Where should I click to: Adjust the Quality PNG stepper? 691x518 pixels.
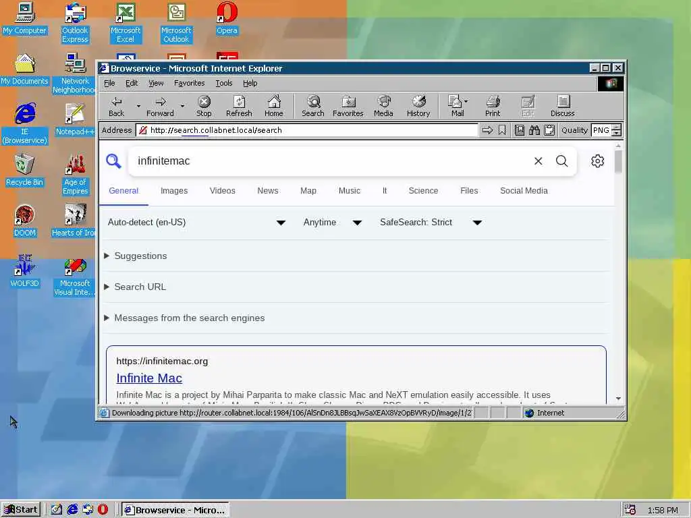(x=617, y=130)
